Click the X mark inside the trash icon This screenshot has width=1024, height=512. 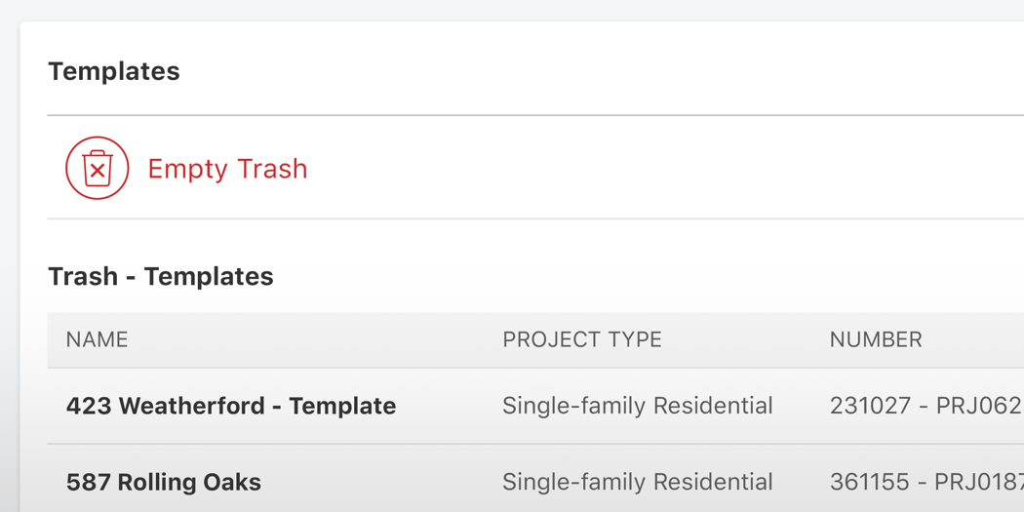tap(98, 172)
